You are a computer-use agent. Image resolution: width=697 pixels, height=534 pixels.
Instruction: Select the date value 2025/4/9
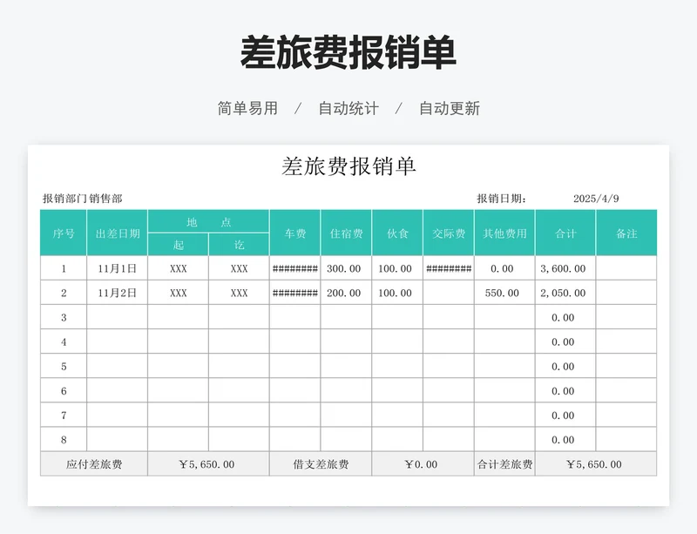pos(596,199)
